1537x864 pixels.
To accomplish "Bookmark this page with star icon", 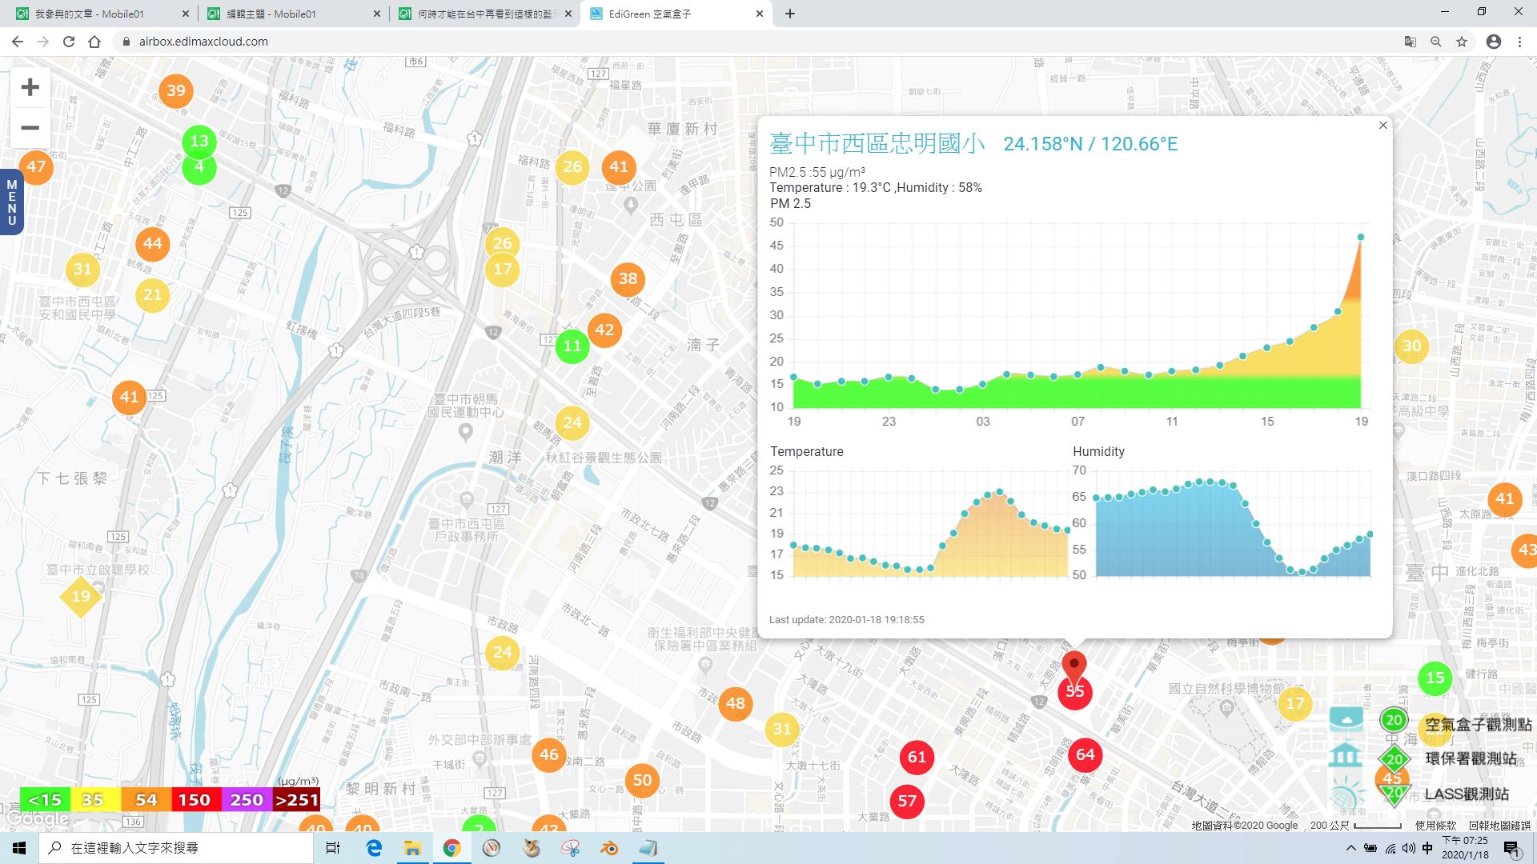I will pyautogui.click(x=1462, y=42).
